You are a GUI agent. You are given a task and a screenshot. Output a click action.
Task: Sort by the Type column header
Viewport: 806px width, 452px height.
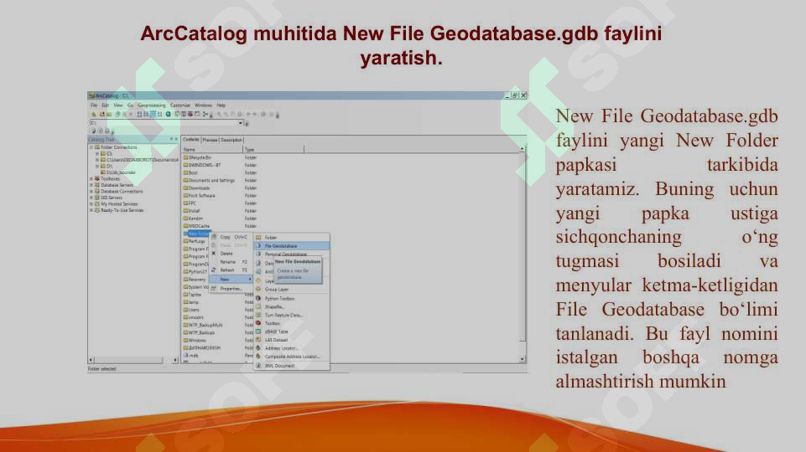pos(274,149)
